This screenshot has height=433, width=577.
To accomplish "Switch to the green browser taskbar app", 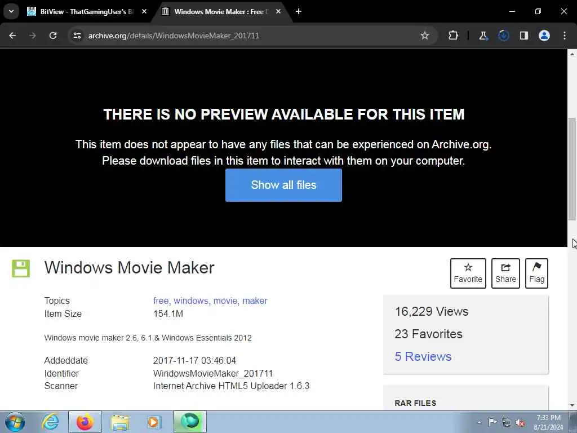I will [190, 422].
